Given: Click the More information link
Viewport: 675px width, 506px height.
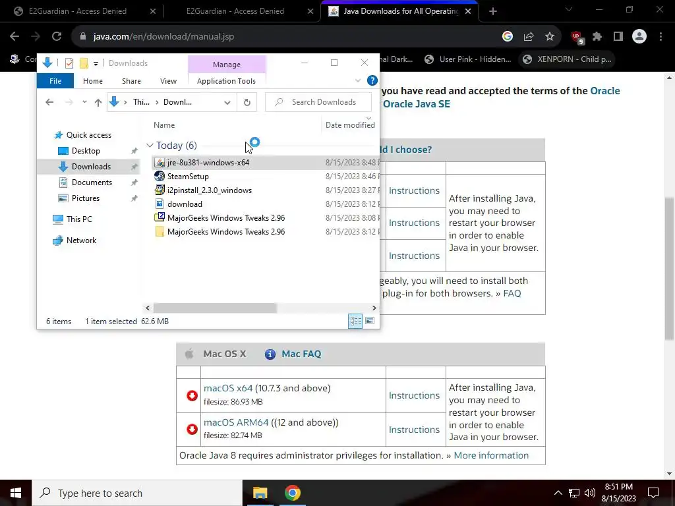Looking at the screenshot, I should (x=491, y=455).
